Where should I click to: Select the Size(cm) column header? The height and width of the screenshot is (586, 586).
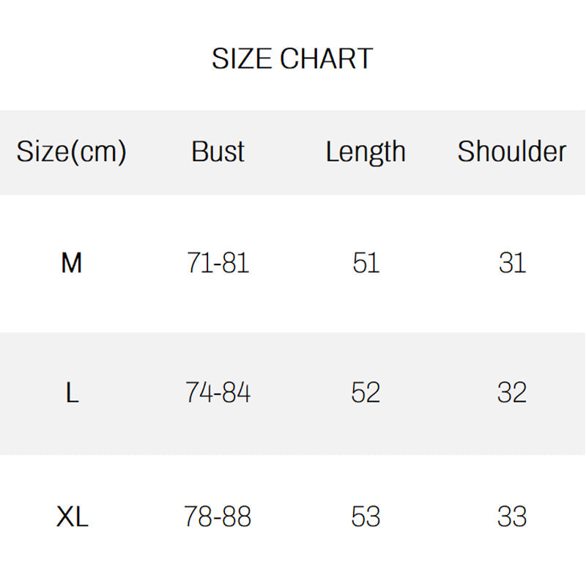(71, 152)
